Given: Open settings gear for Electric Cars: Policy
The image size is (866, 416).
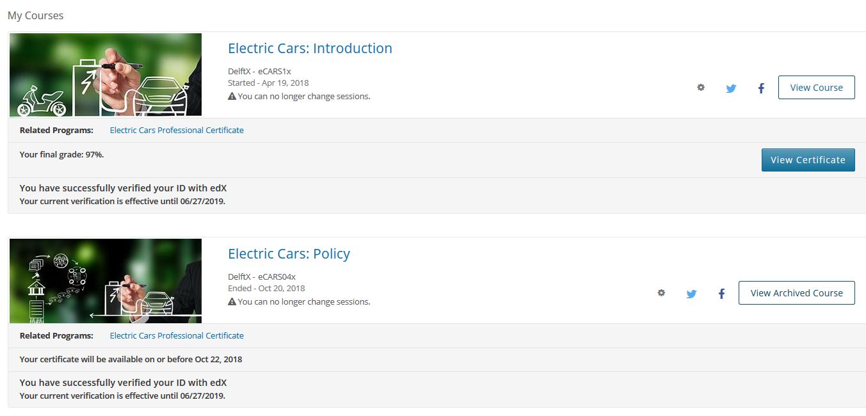Looking at the screenshot, I should pos(661,293).
